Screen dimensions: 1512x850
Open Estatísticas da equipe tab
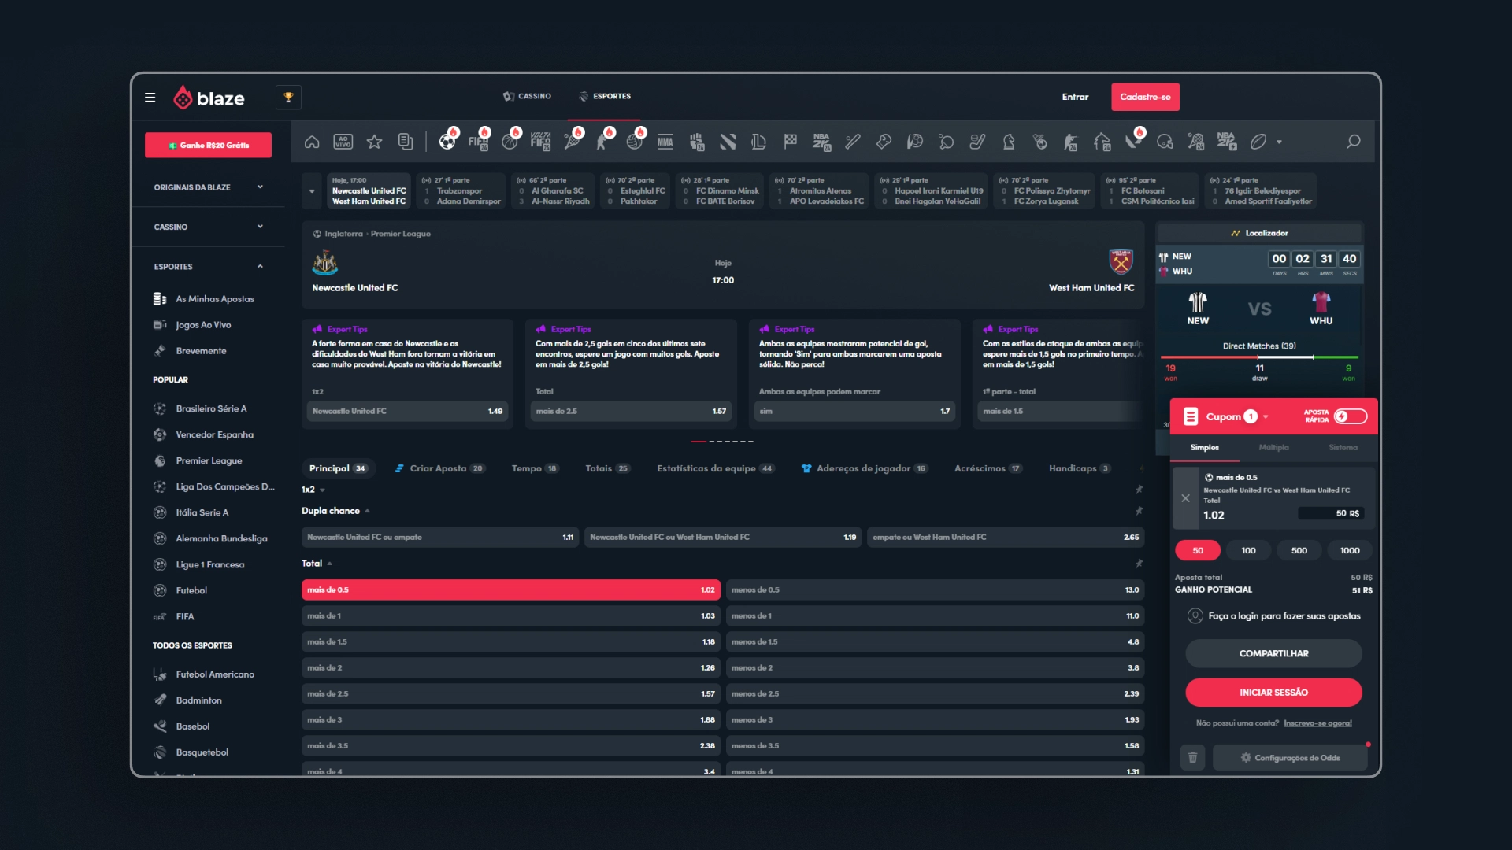pos(715,469)
